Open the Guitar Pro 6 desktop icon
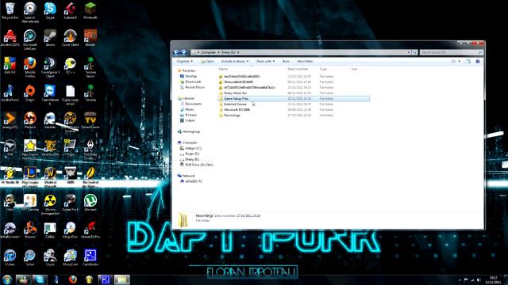This screenshot has height=285, width=508. [70, 203]
